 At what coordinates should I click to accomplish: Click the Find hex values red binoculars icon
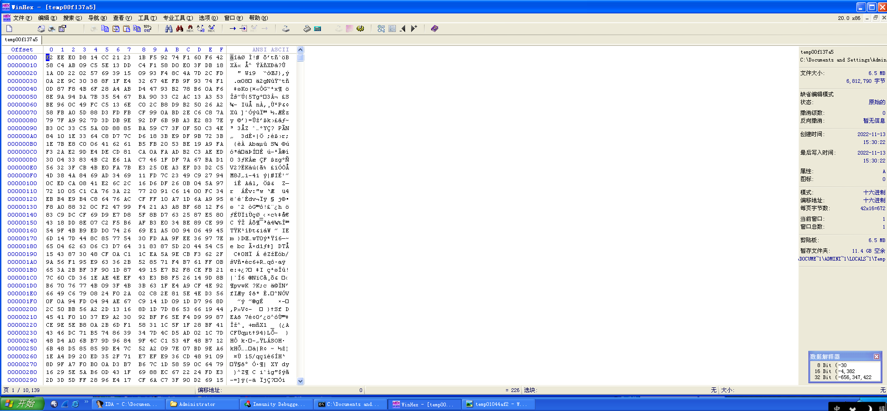pos(179,29)
